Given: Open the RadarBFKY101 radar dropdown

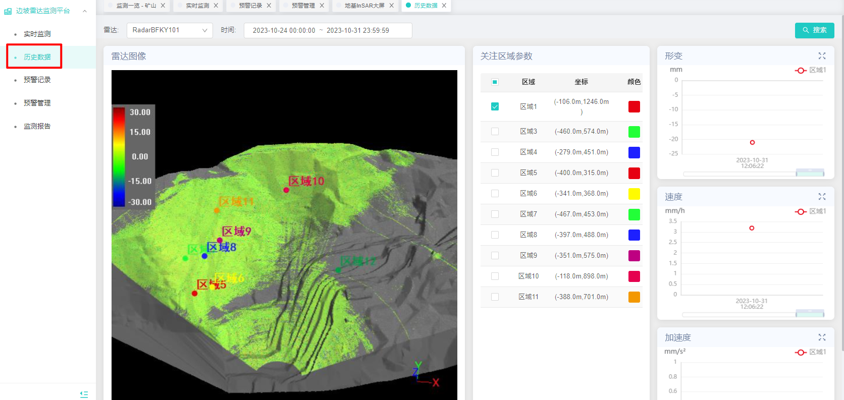Looking at the screenshot, I should tap(170, 30).
